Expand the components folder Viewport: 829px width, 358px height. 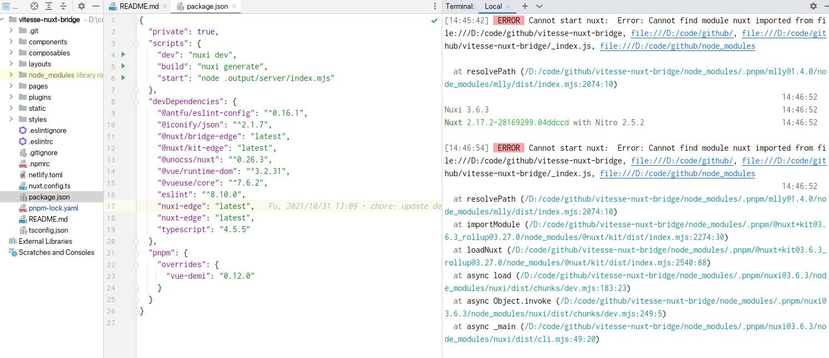pyautogui.click(x=12, y=42)
